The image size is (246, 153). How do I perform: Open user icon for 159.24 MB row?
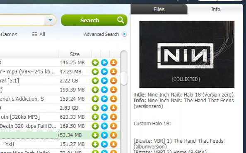tap(113, 99)
